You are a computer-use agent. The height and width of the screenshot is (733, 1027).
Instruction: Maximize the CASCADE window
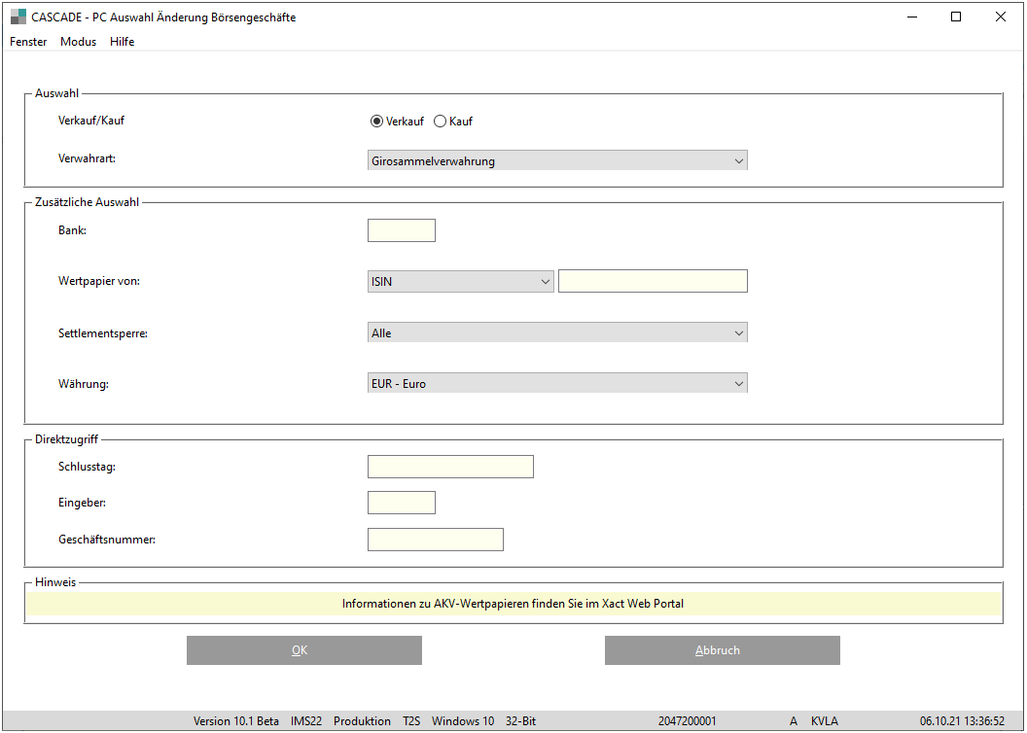pyautogui.click(x=956, y=17)
